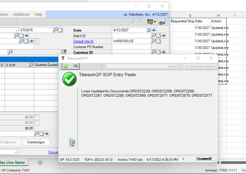Click the Copy icon in TitaniumGP dialog
Viewport: 246px width, 174px height.
coord(72,142)
